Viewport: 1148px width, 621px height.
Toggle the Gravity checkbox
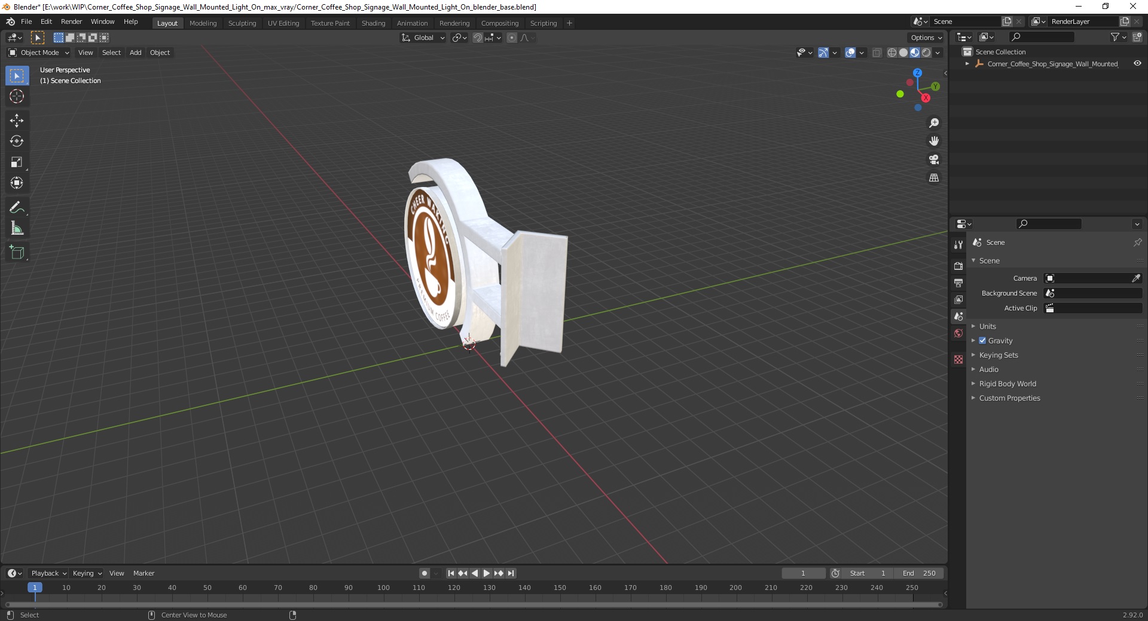(982, 340)
